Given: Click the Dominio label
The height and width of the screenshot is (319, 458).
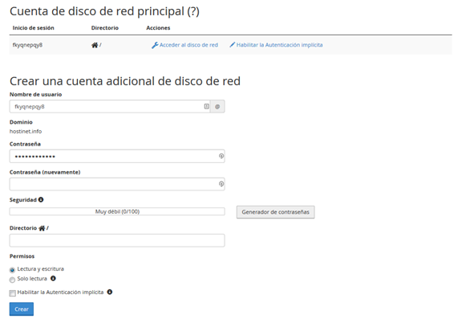Looking at the screenshot, I should (21, 122).
